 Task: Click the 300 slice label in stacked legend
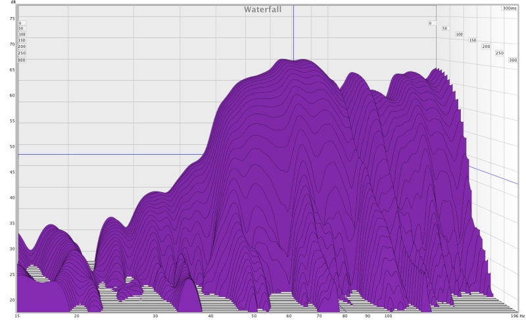click(22, 60)
